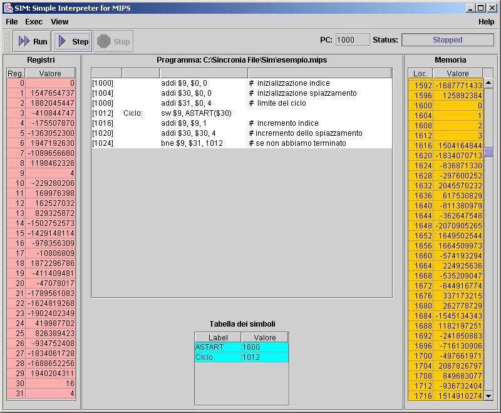The image size is (501, 413).
Task: Click the Stop octagon icon
Action: point(103,41)
